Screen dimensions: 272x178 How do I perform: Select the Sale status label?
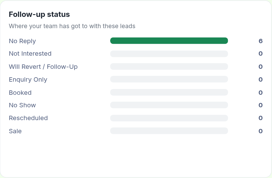coord(15,131)
